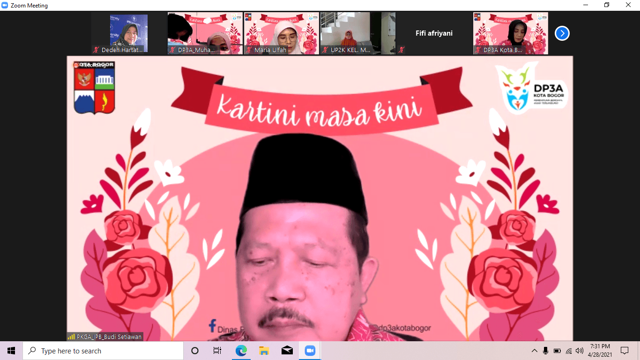Click the battery status tray icon

(x=557, y=351)
